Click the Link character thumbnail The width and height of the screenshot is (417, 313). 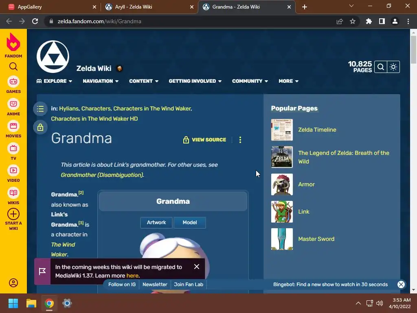tap(282, 212)
